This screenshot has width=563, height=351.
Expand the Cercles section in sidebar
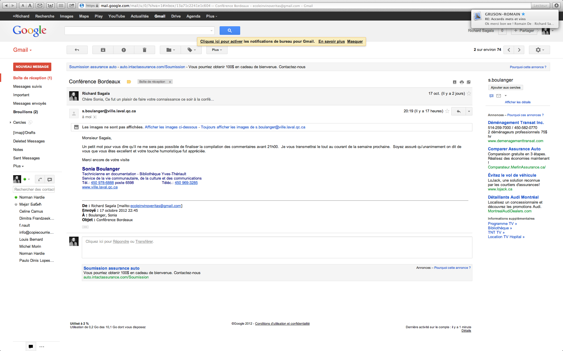(x=11, y=123)
